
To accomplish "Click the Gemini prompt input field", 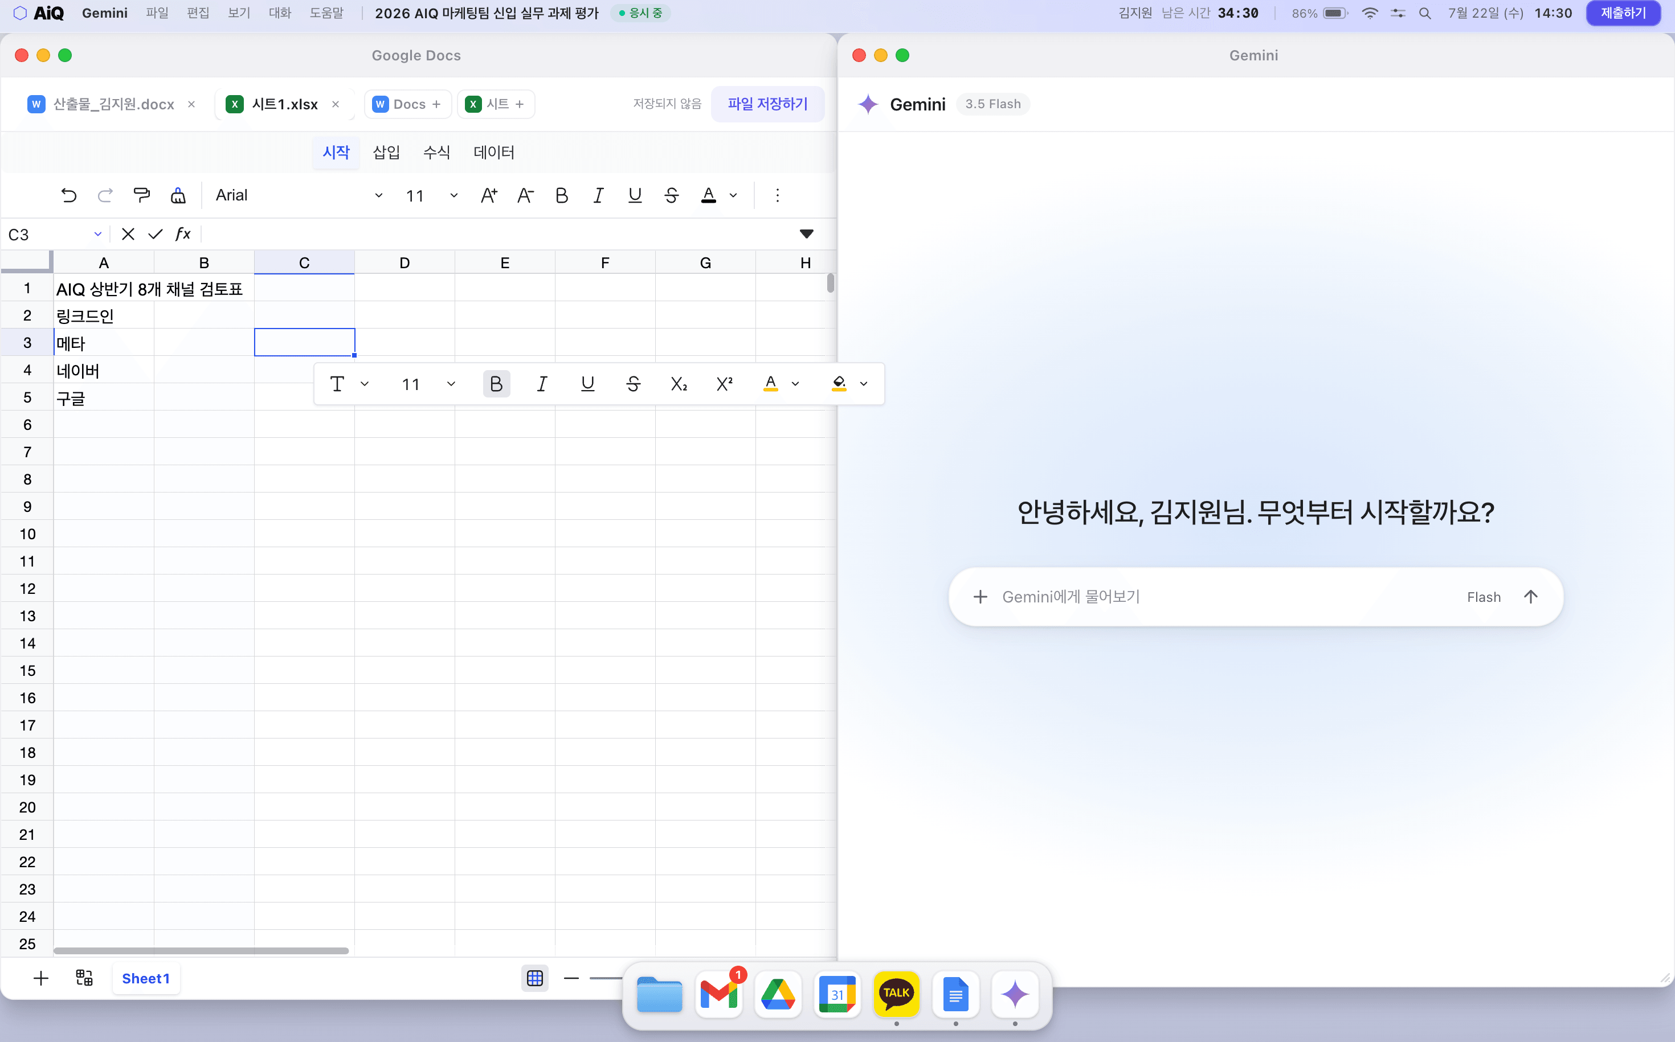I will pyautogui.click(x=1227, y=597).
